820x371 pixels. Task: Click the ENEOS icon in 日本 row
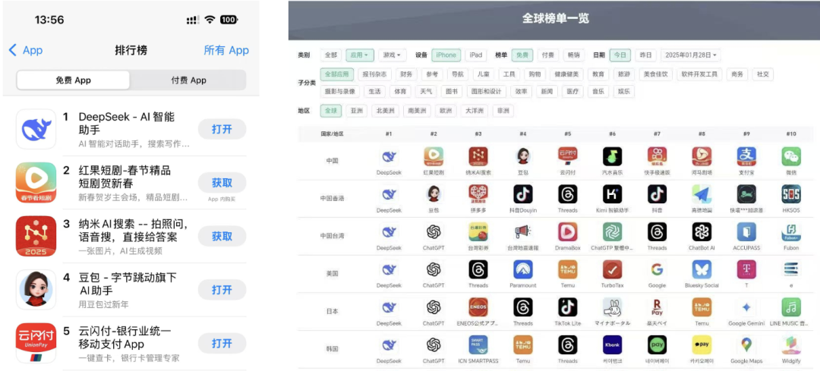(478, 307)
